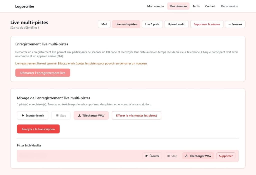Click "Effacer le mix (toutes les pistes)"

[136, 115]
